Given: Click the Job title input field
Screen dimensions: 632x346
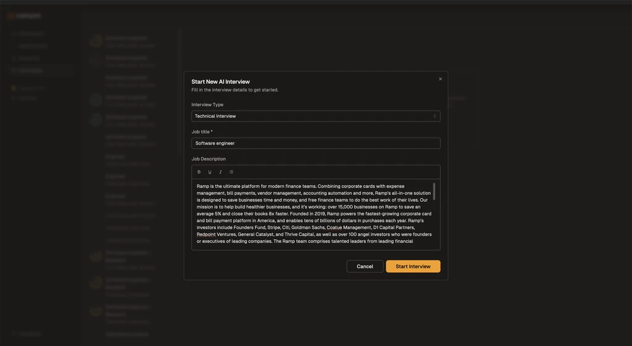Looking at the screenshot, I should point(315,143).
